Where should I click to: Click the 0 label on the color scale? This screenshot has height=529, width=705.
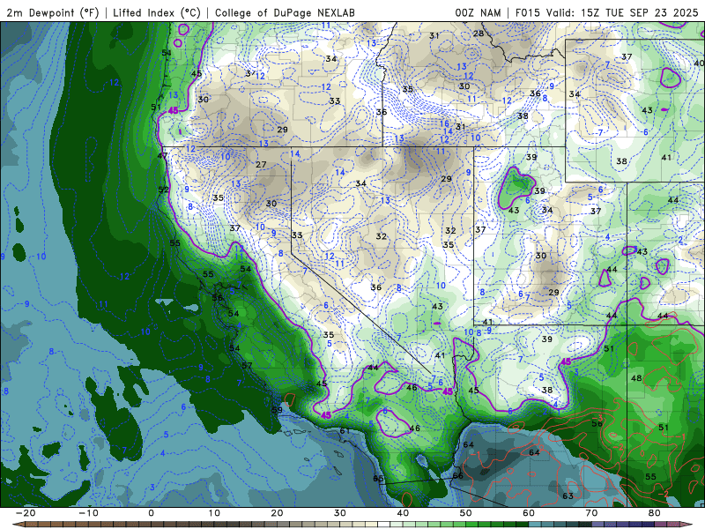point(151,513)
